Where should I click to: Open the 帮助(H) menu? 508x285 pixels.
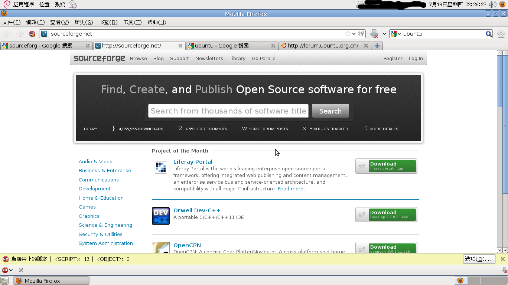coord(157,22)
